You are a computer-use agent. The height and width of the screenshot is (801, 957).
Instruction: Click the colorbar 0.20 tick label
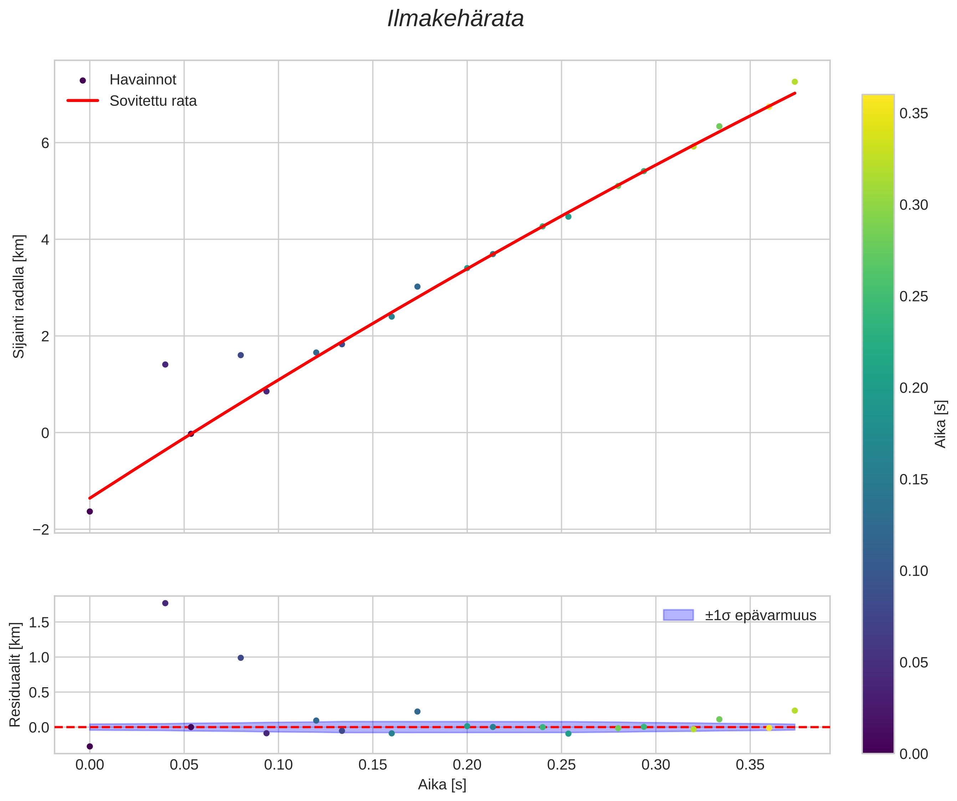(x=914, y=388)
